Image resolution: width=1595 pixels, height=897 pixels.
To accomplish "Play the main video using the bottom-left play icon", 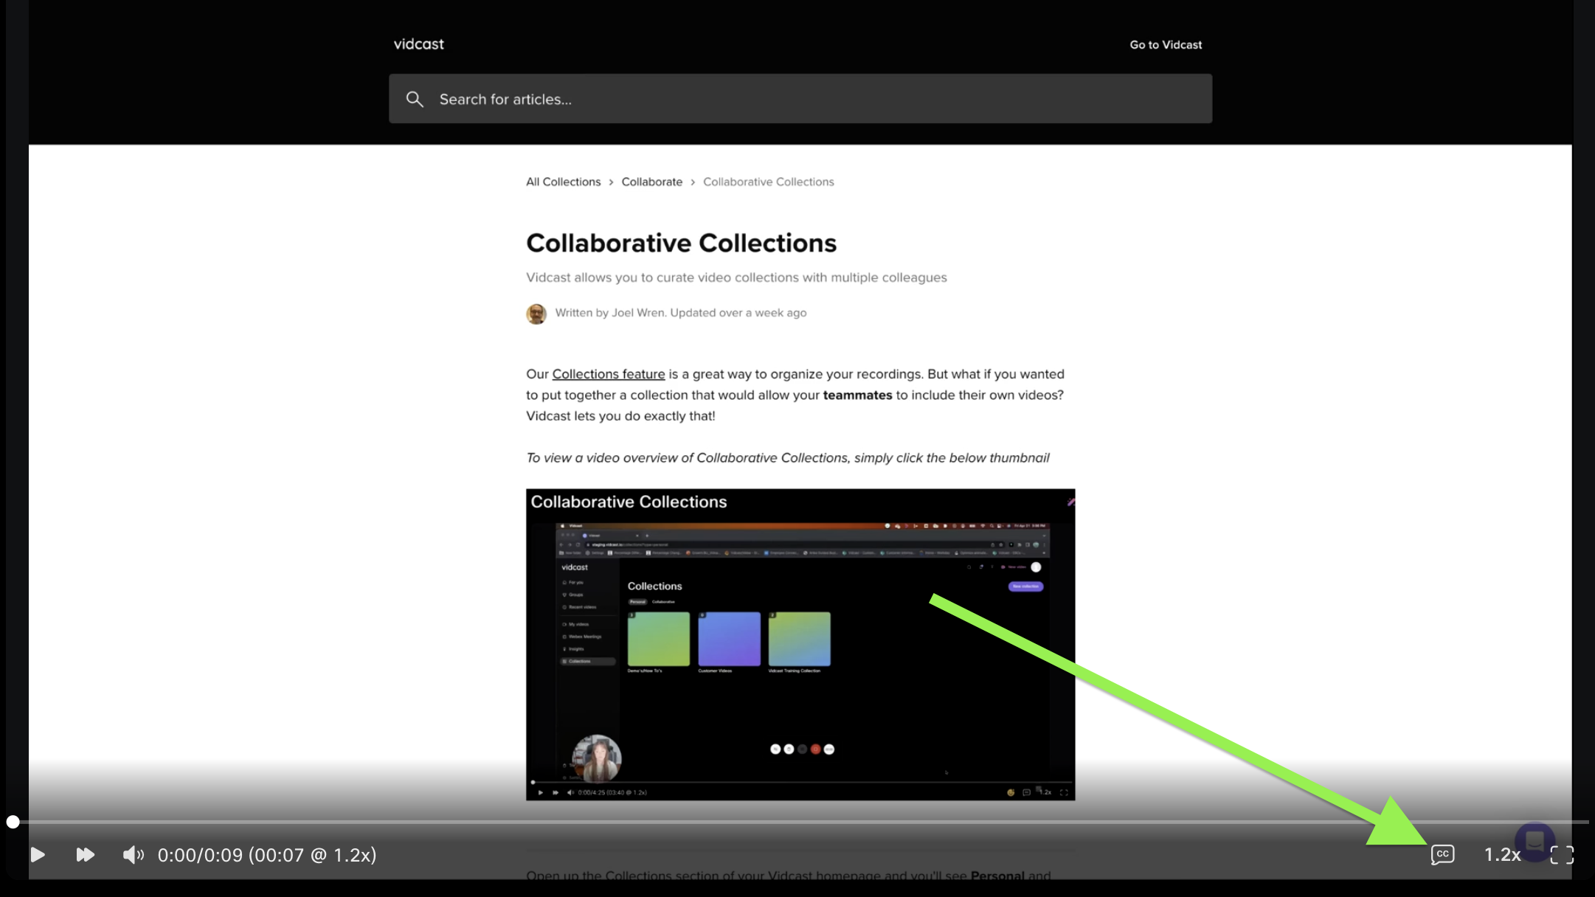I will coord(38,854).
